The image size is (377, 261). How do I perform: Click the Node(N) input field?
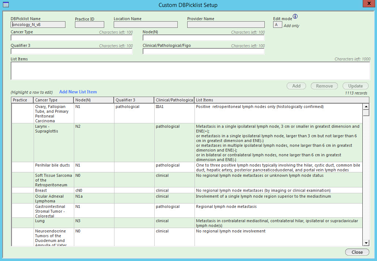coord(203,38)
